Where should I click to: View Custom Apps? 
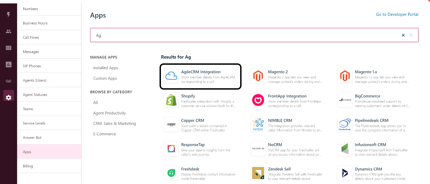point(105,78)
